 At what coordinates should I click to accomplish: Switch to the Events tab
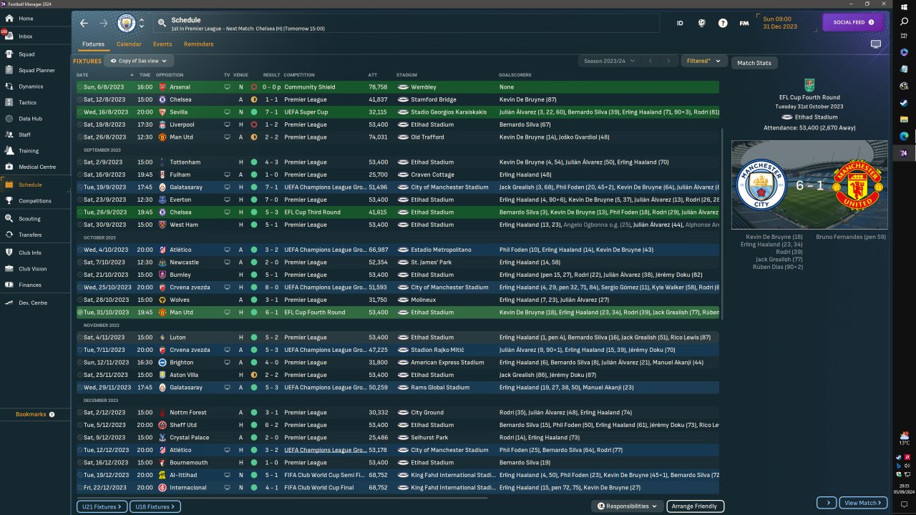coord(162,44)
